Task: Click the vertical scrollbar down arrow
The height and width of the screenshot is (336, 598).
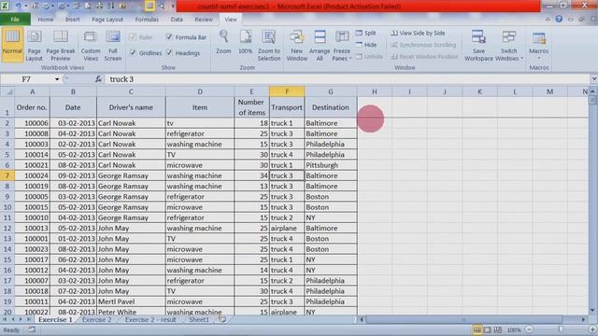Action: pyautogui.click(x=592, y=311)
